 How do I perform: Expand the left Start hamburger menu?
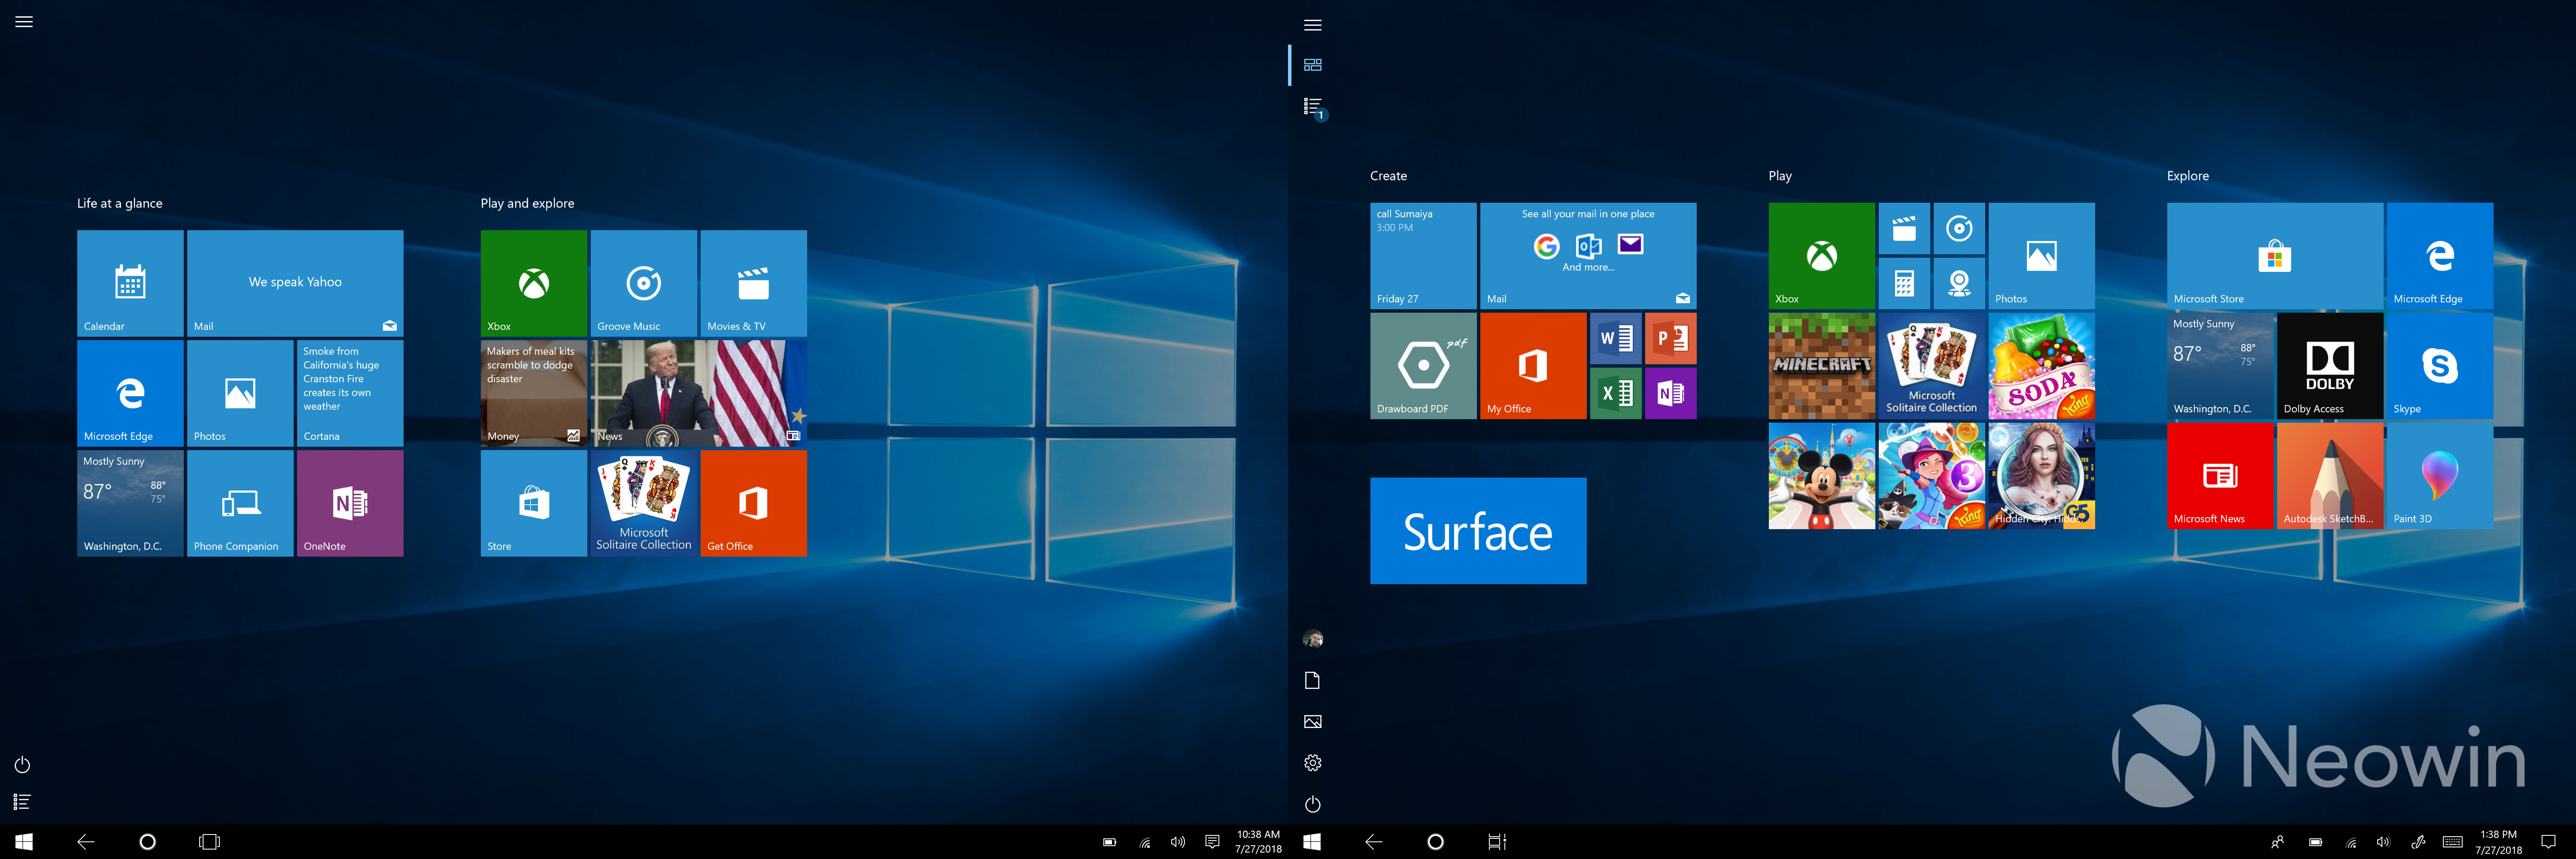[x=24, y=22]
